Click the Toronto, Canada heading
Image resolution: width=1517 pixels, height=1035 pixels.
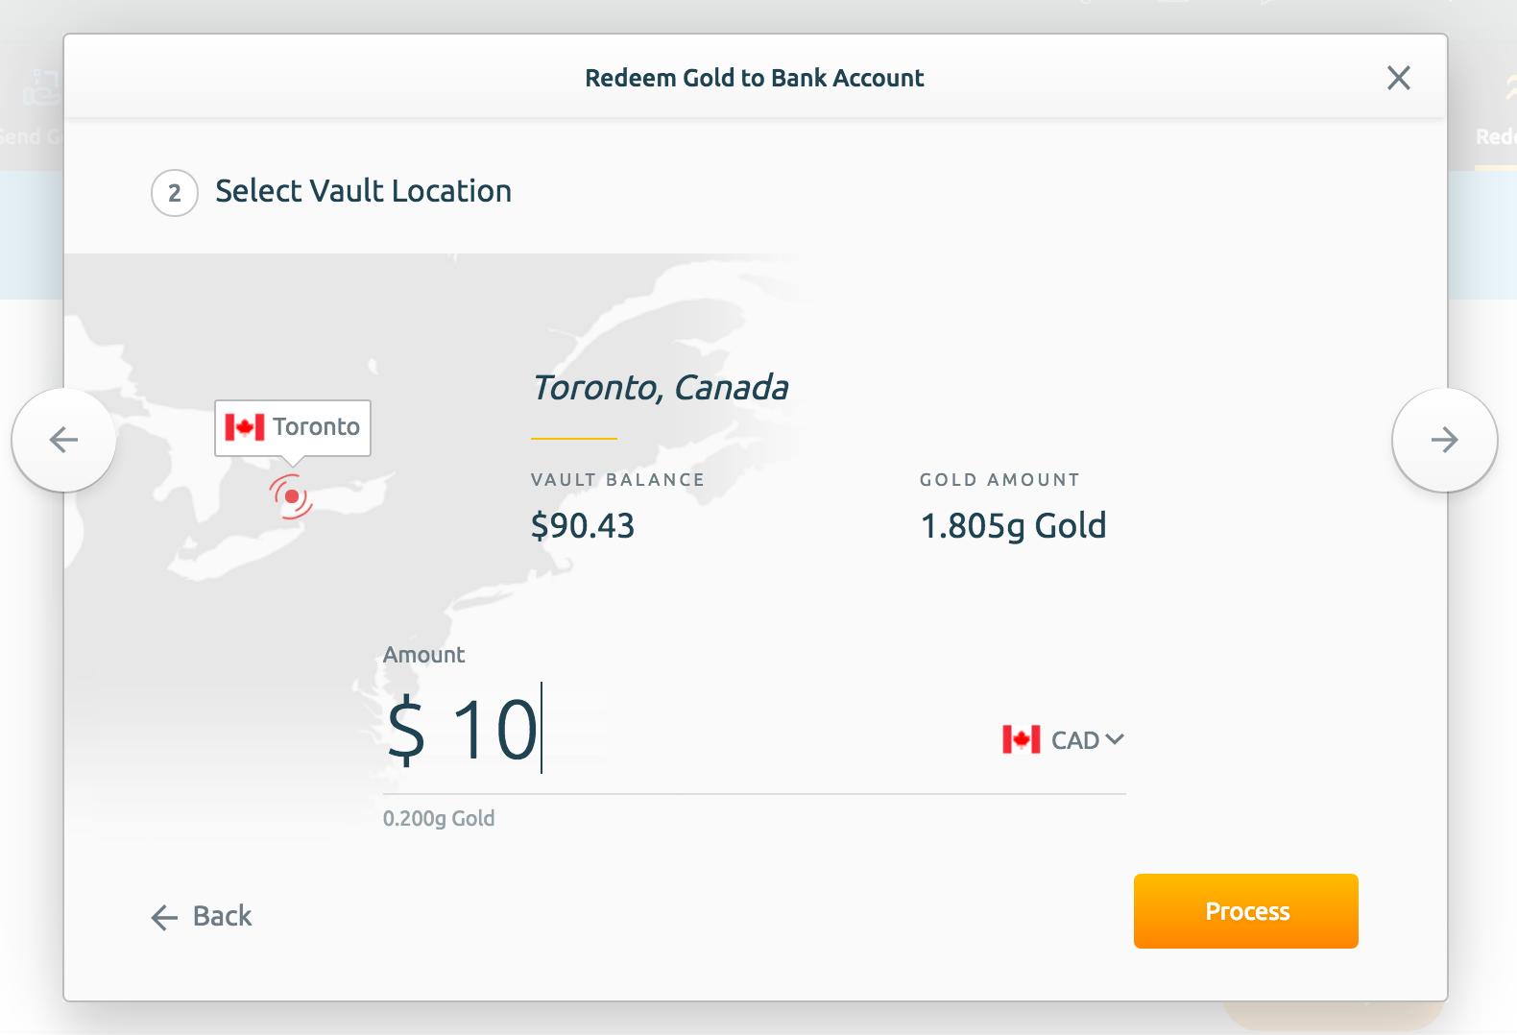661,388
